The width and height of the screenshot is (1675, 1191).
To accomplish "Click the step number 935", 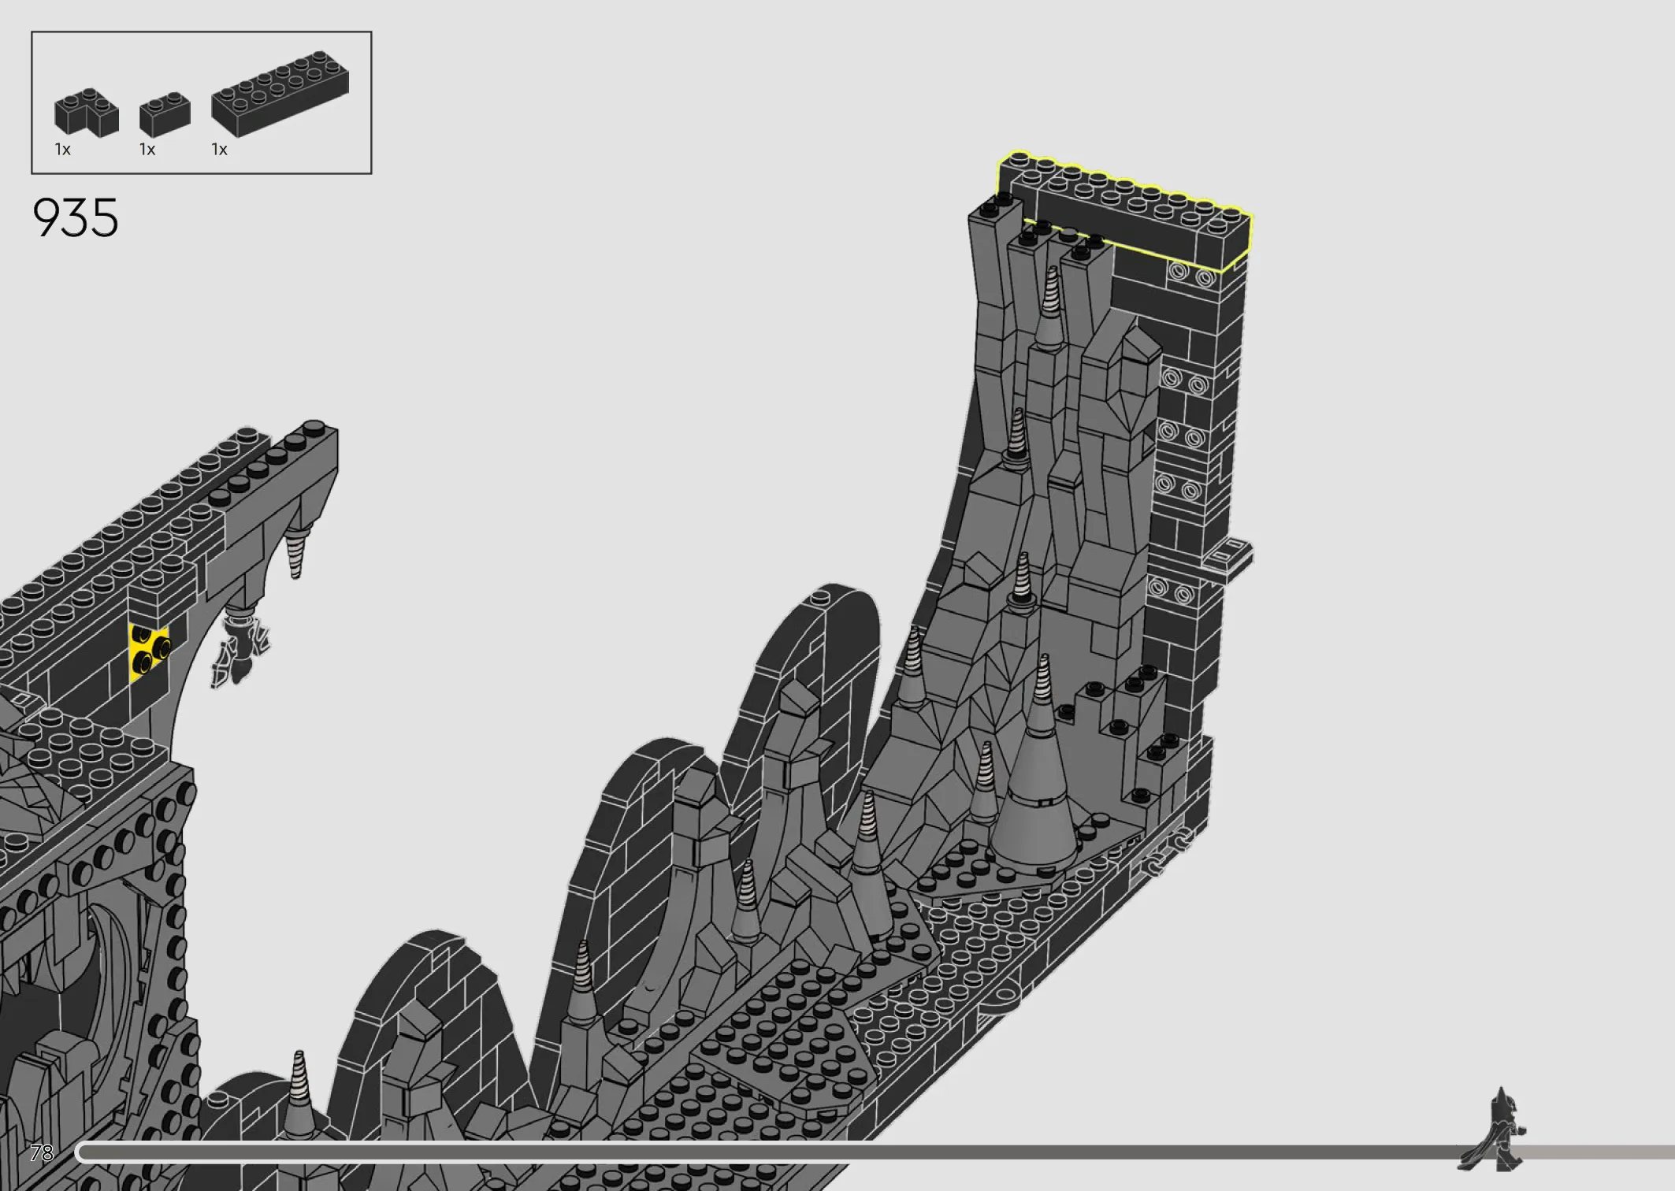I will click(x=76, y=218).
